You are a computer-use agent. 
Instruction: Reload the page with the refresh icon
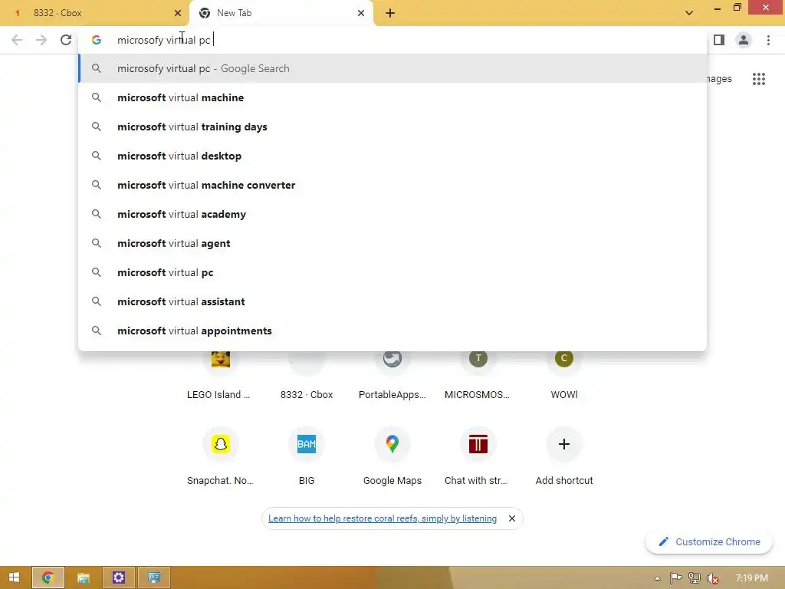click(x=66, y=40)
